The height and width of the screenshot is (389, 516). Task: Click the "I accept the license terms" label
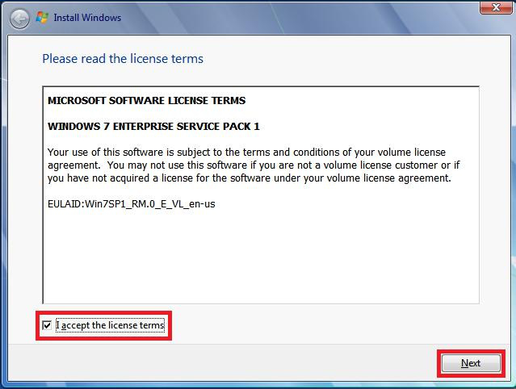(x=111, y=325)
